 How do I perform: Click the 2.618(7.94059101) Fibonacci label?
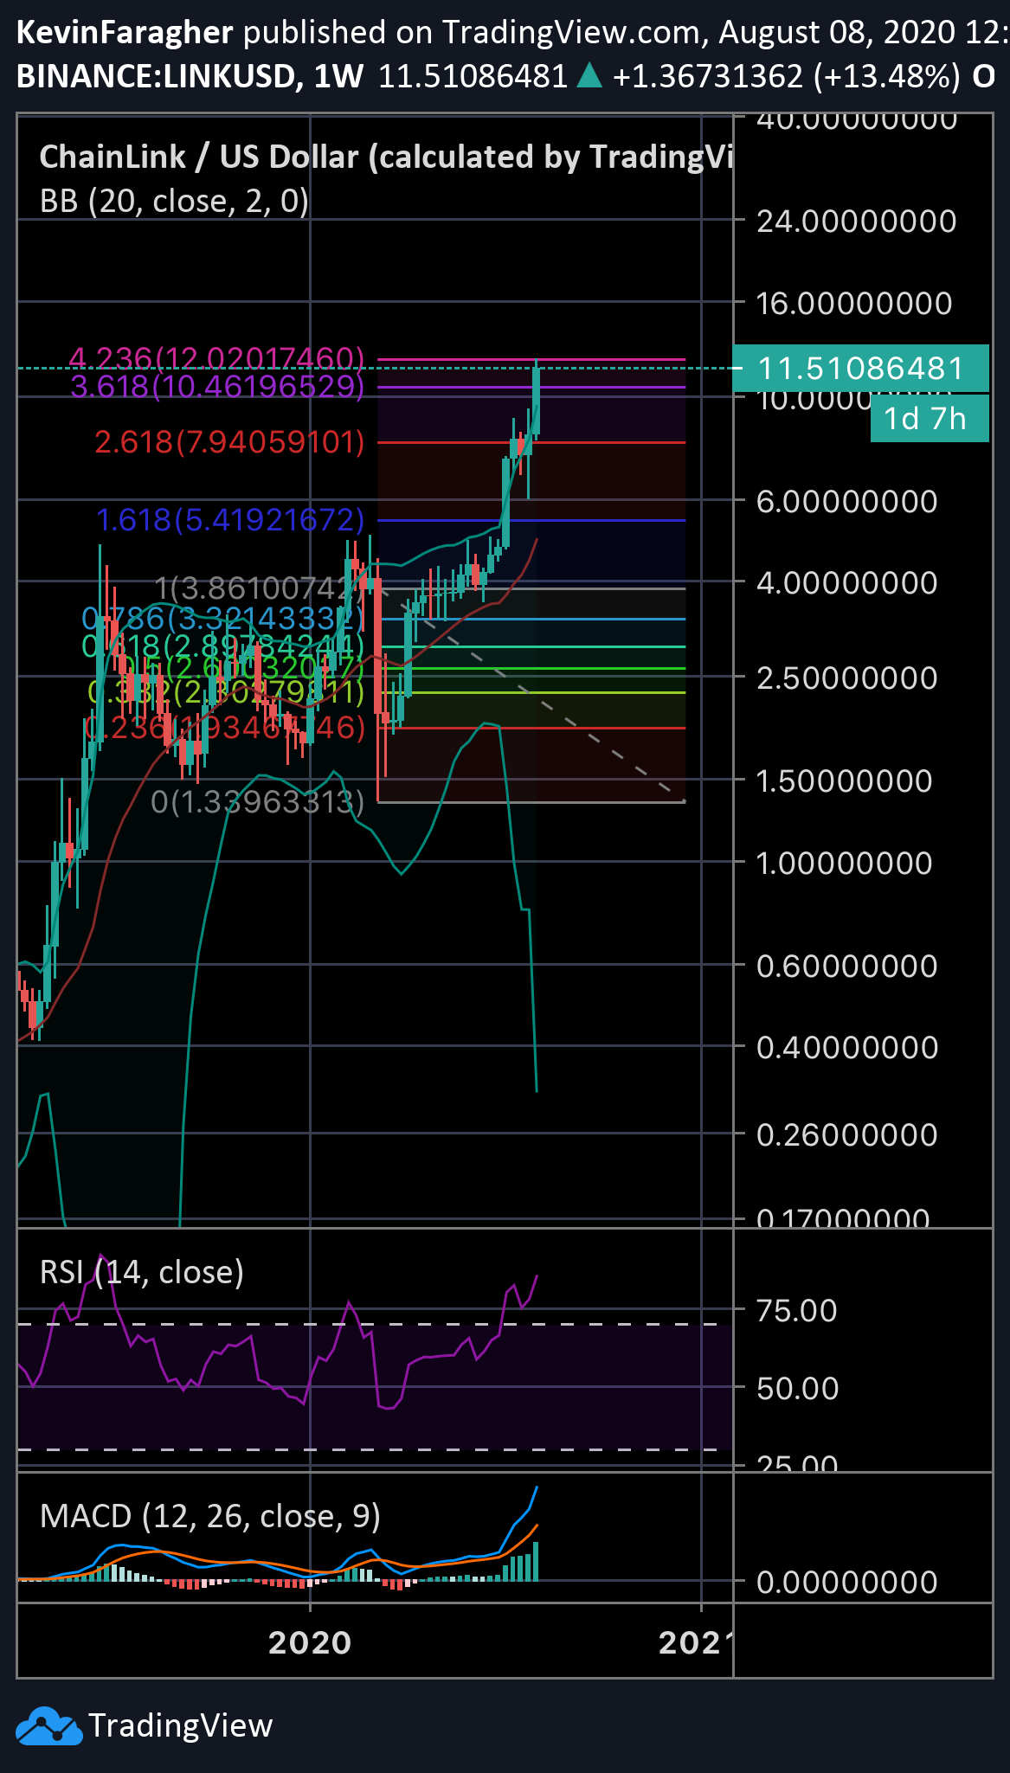pyautogui.click(x=229, y=442)
